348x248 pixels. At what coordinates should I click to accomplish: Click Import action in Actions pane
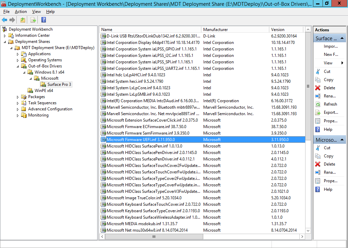click(x=331, y=46)
